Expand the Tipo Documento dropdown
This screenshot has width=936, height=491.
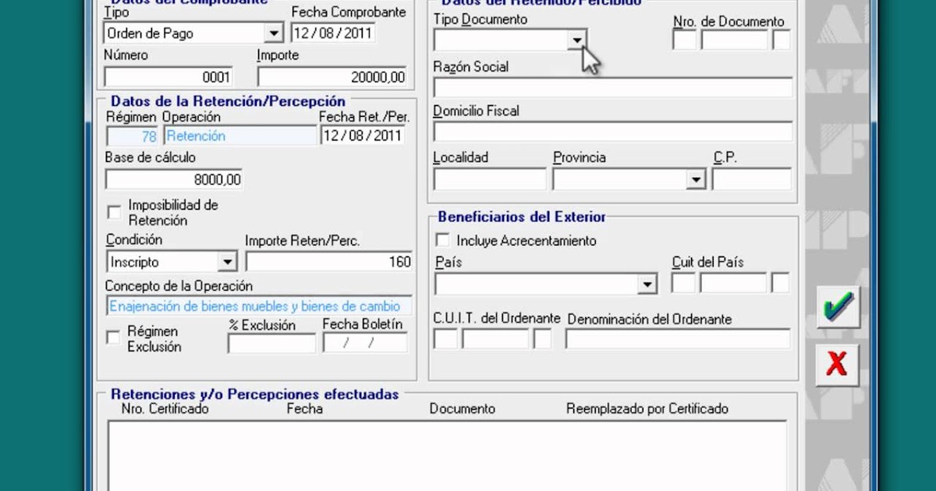[576, 40]
